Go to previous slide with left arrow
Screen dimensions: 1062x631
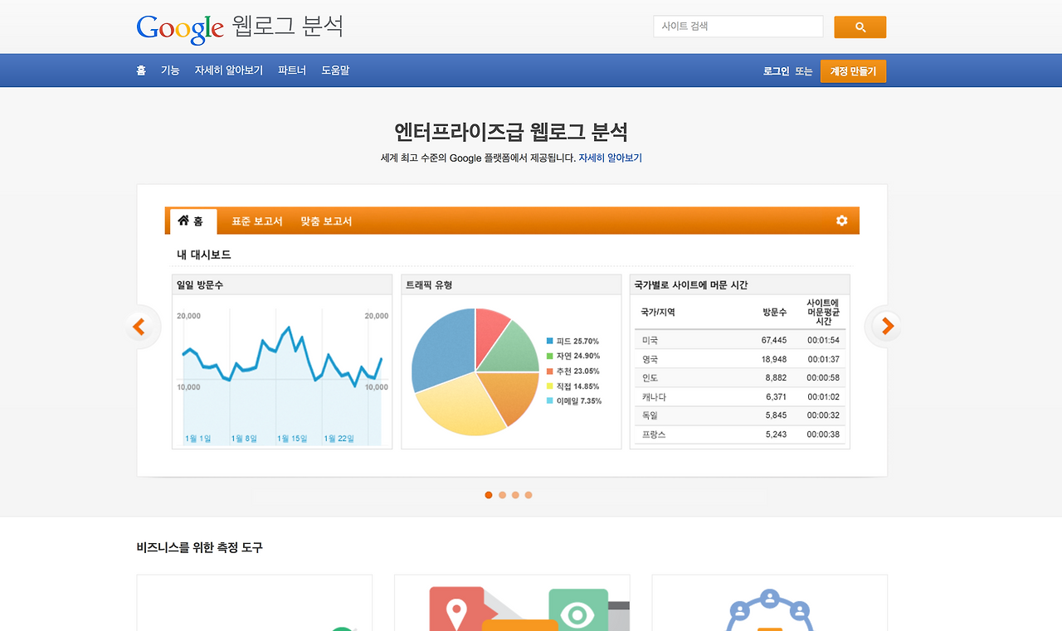pos(139,327)
